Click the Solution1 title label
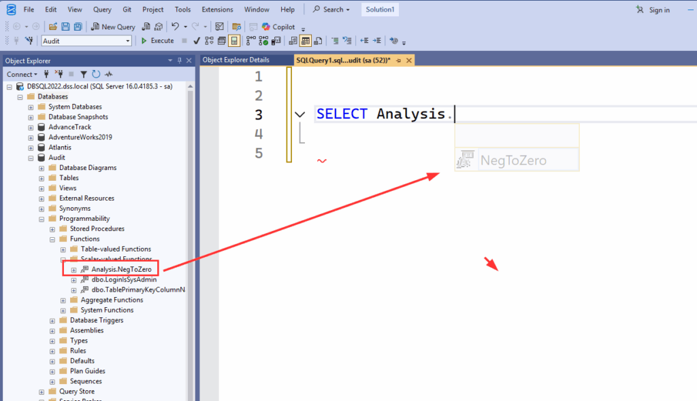Screen dimensions: 697x401 [x=380, y=10]
